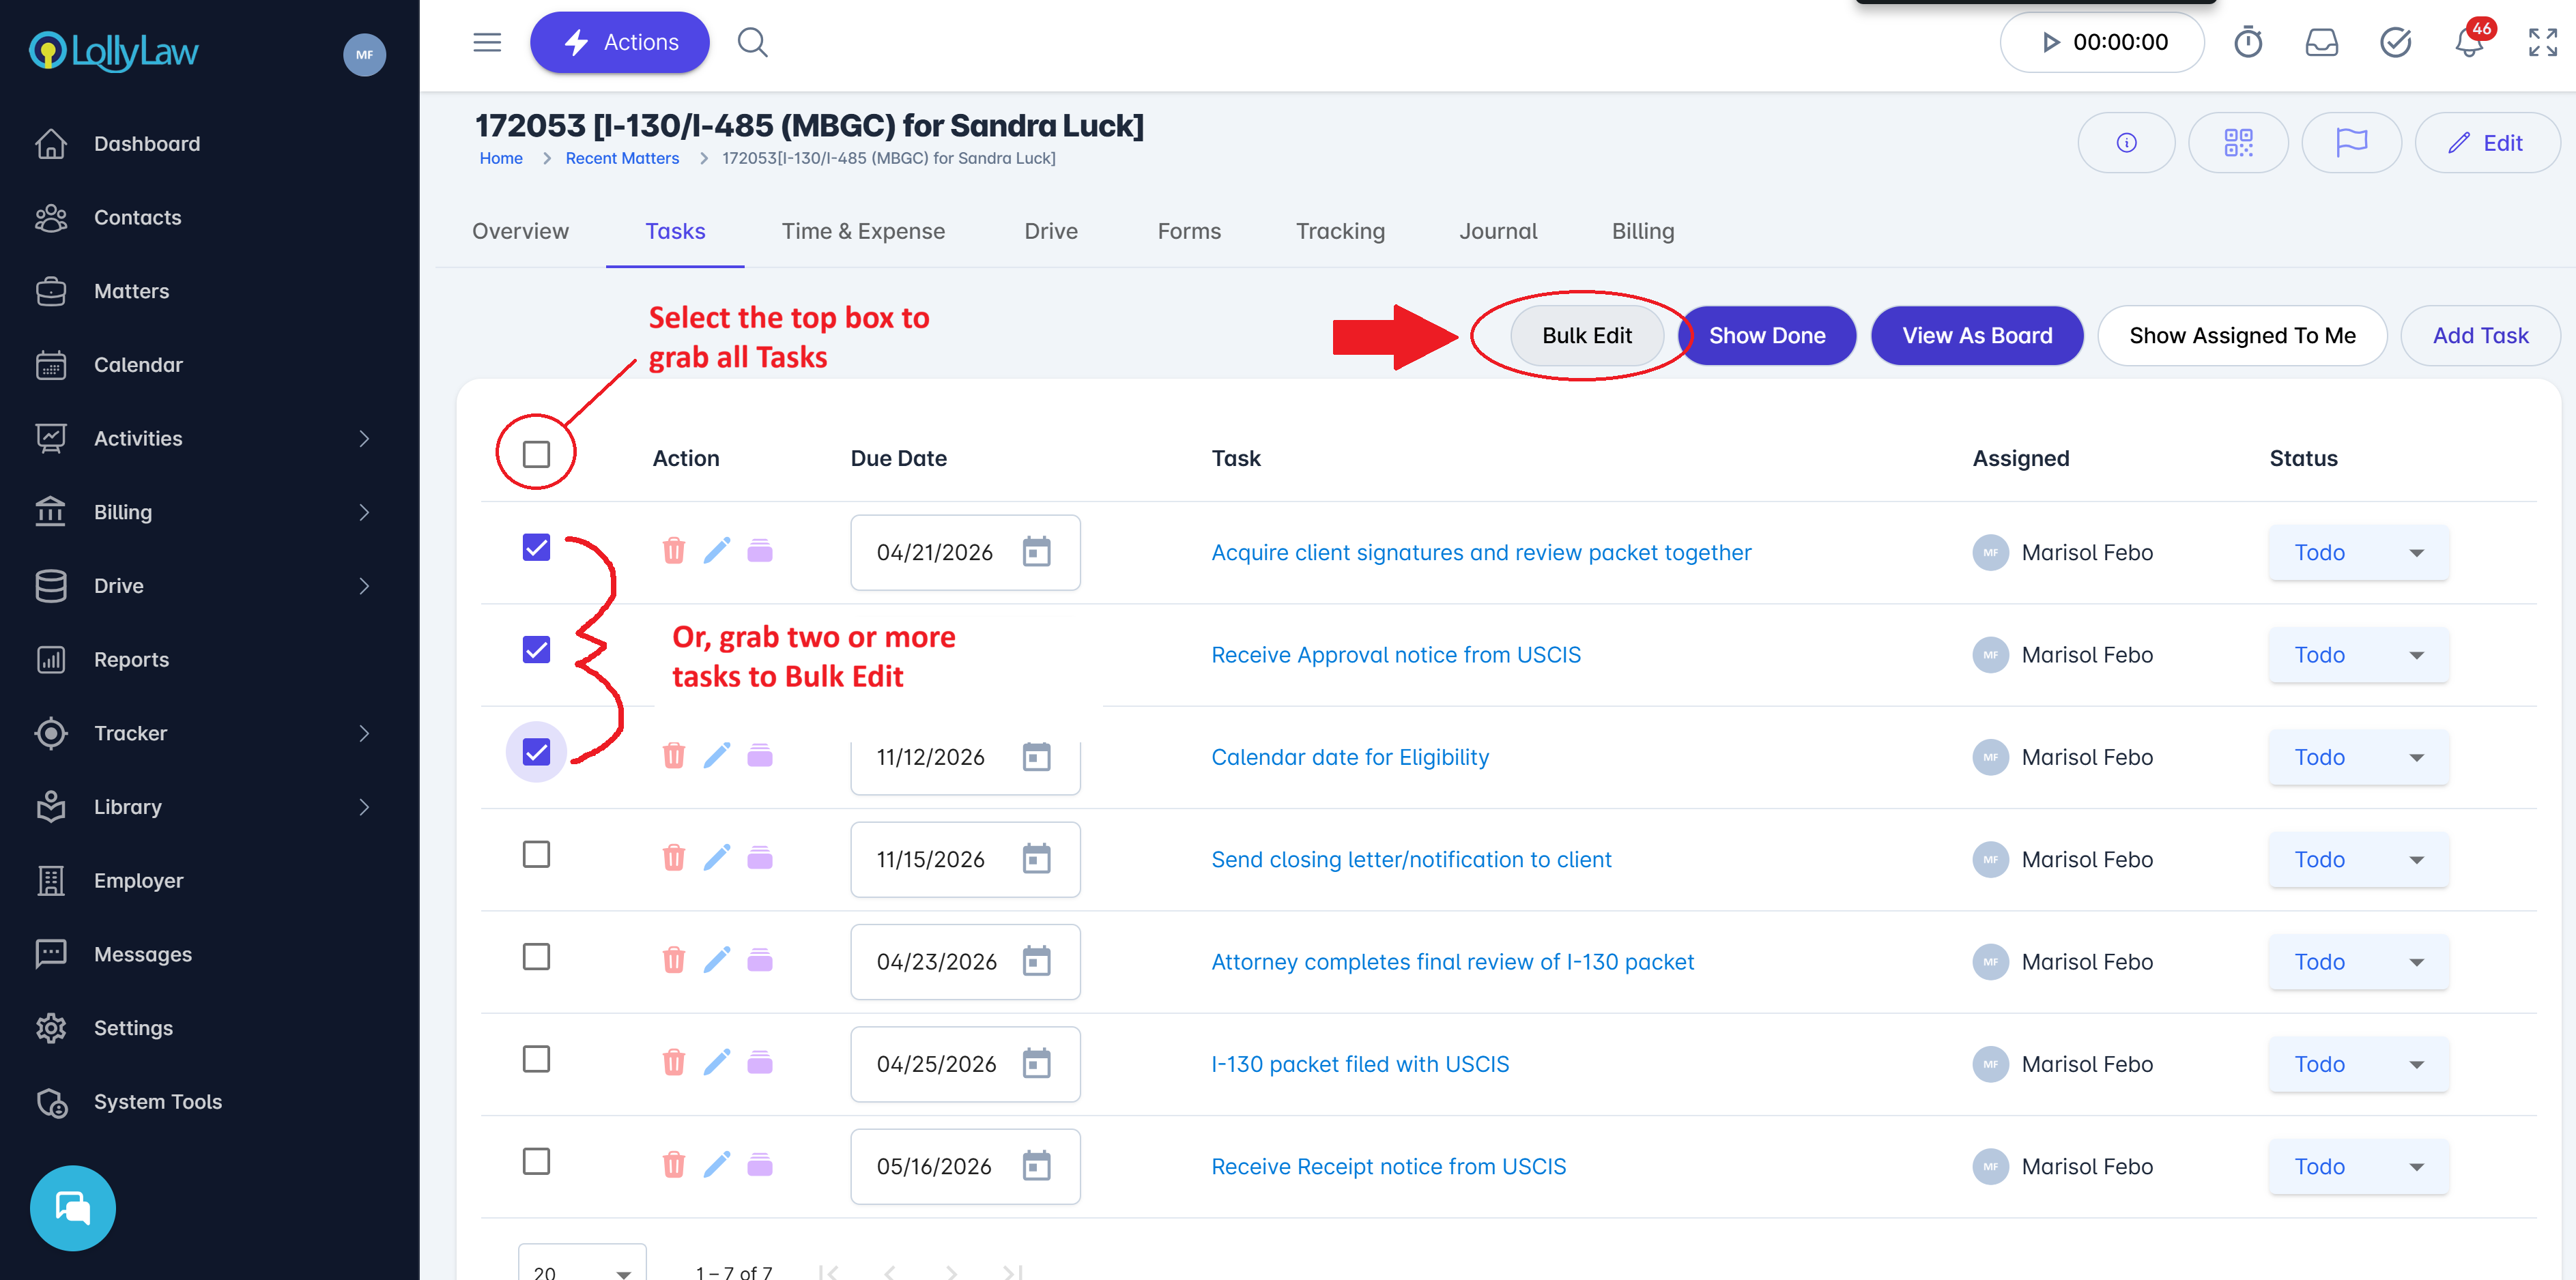Edit Send closing letter task pencil icon
Image resolution: width=2576 pixels, height=1280 pixels.
click(x=717, y=858)
